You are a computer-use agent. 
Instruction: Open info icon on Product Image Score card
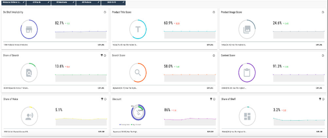tap(323, 12)
